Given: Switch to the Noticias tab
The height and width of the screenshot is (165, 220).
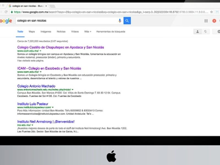Looking at the screenshot, I should (x=61, y=32).
